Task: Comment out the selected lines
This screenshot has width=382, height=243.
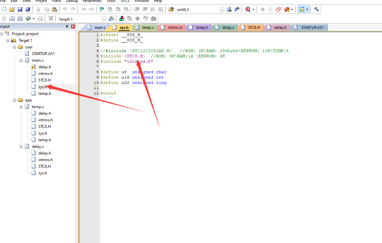Action: (153, 9)
